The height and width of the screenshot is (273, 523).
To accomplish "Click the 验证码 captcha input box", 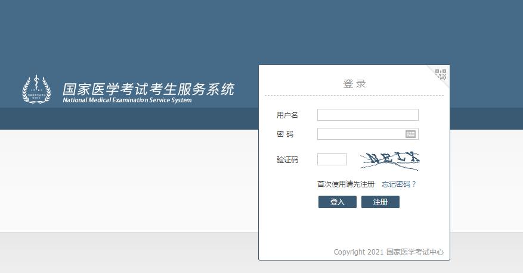I will pos(332,159).
